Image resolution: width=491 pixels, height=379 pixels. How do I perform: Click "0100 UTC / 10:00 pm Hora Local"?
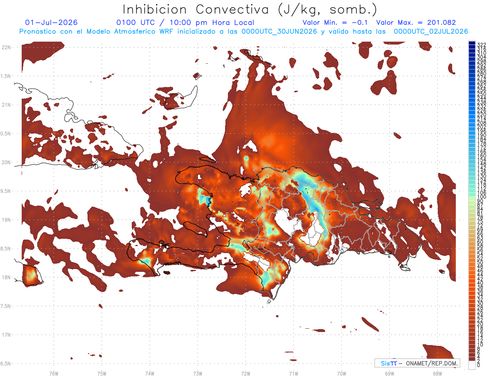tap(185, 23)
